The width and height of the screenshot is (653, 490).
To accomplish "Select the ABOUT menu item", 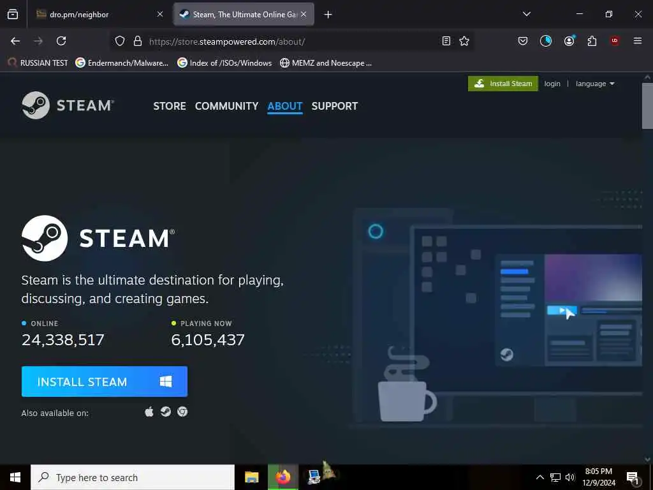I will pos(285,107).
